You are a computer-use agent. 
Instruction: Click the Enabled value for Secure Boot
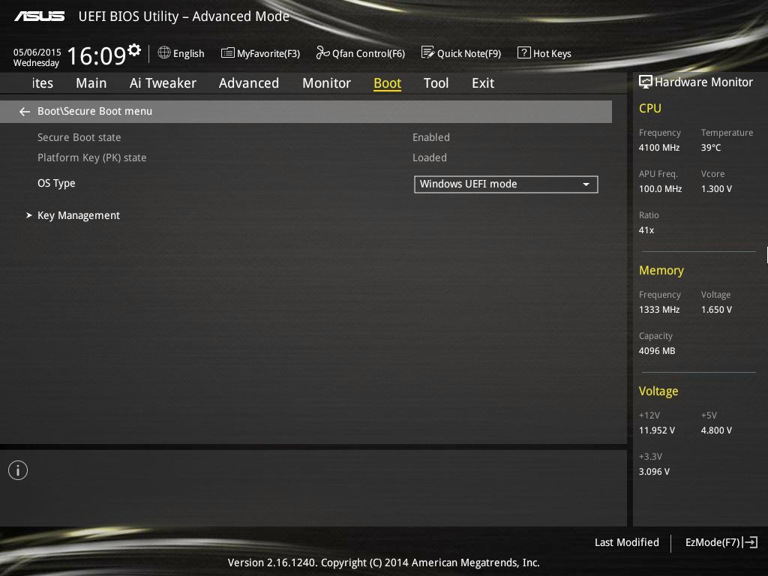pos(431,138)
